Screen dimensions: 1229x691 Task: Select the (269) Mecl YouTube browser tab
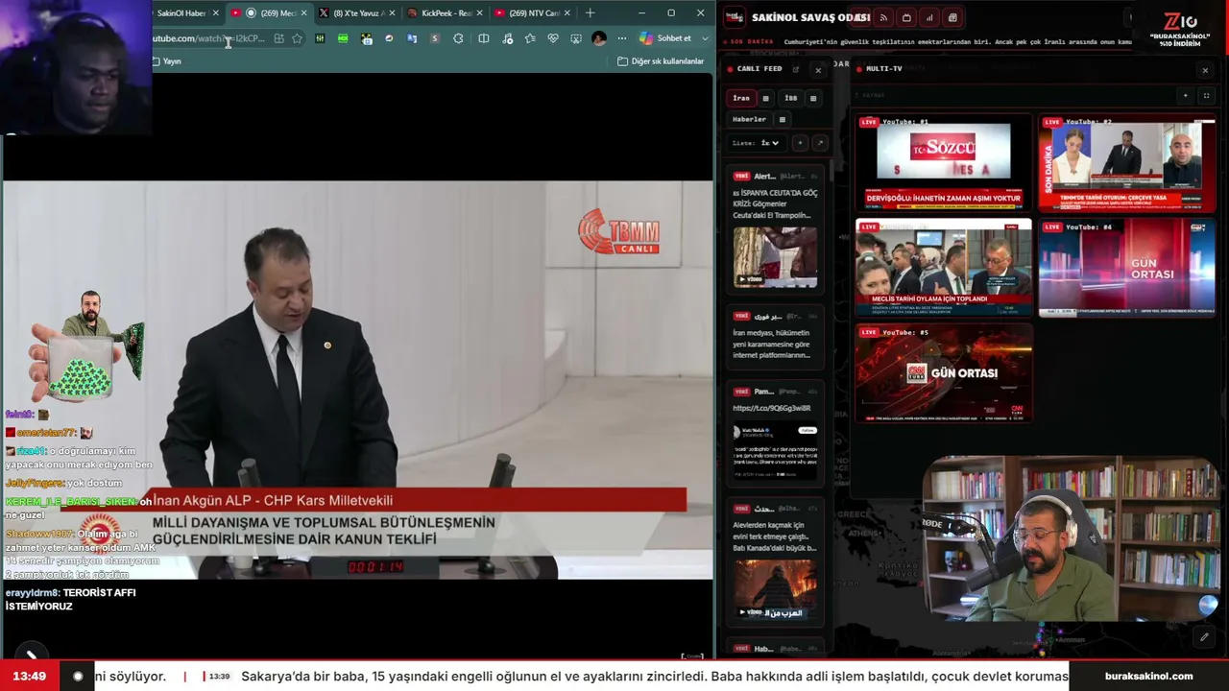pos(270,13)
